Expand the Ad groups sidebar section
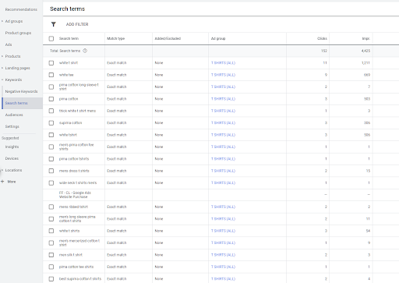 2,21
